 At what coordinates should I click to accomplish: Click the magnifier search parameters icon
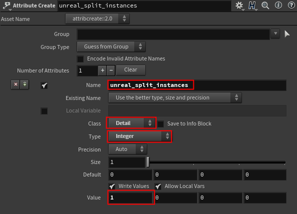[x=265, y=5]
